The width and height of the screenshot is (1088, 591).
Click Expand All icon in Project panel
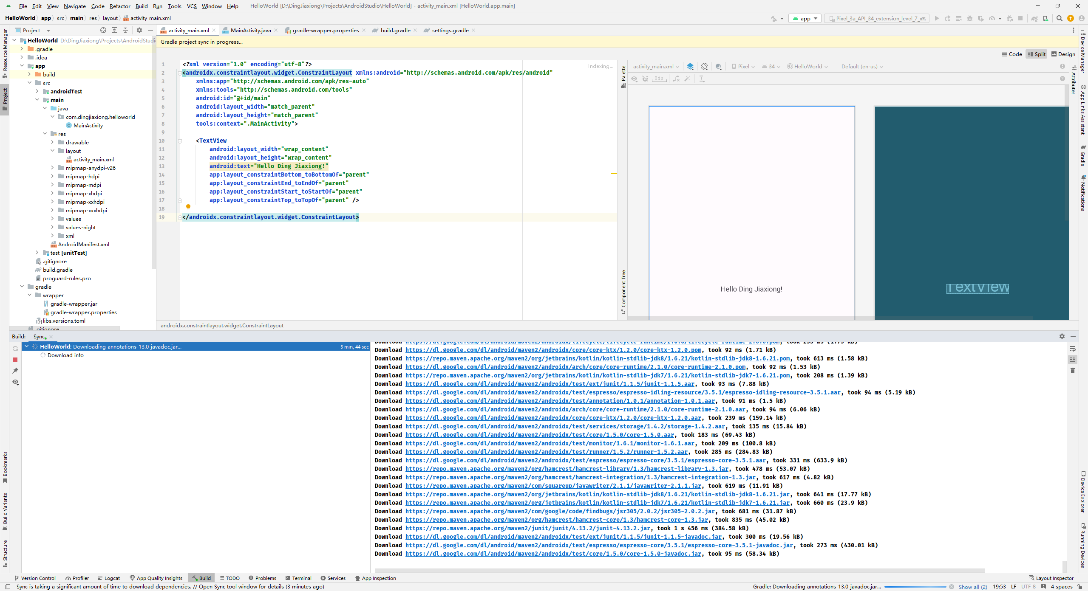pyautogui.click(x=114, y=30)
